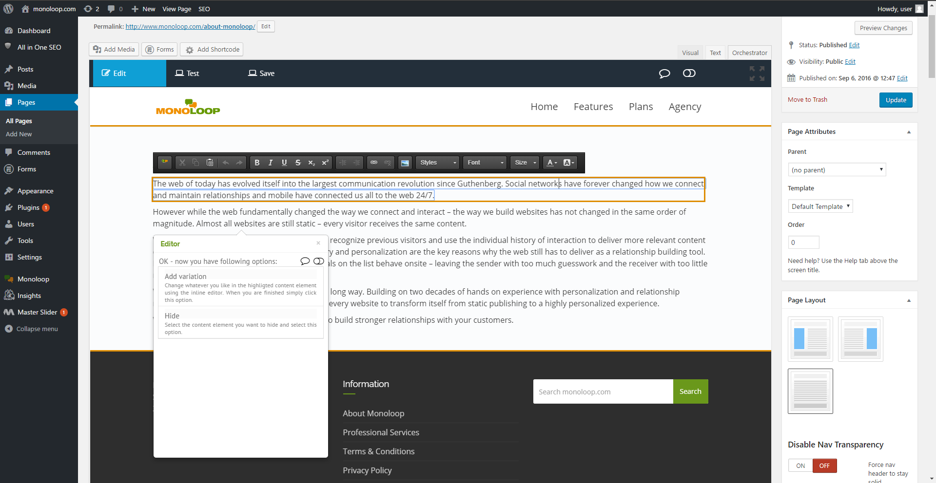Click the Update button
Image resolution: width=936 pixels, height=483 pixels.
click(896, 100)
